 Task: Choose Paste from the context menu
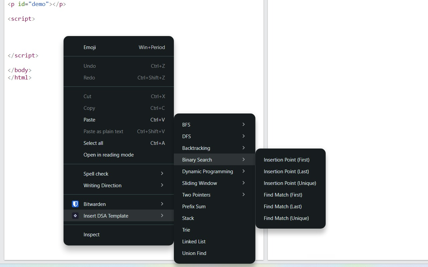coord(119,120)
